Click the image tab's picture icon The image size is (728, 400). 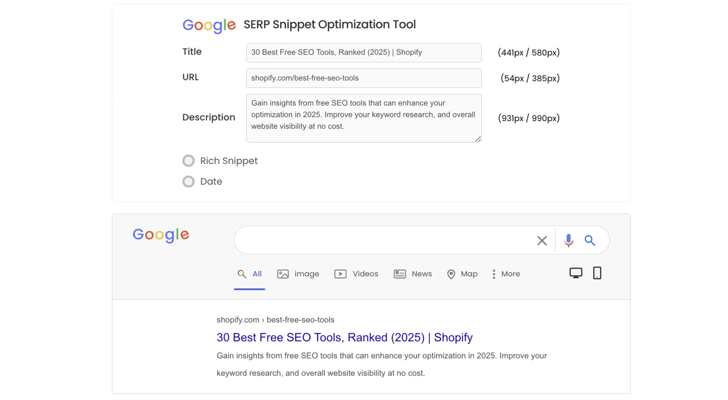tap(282, 274)
